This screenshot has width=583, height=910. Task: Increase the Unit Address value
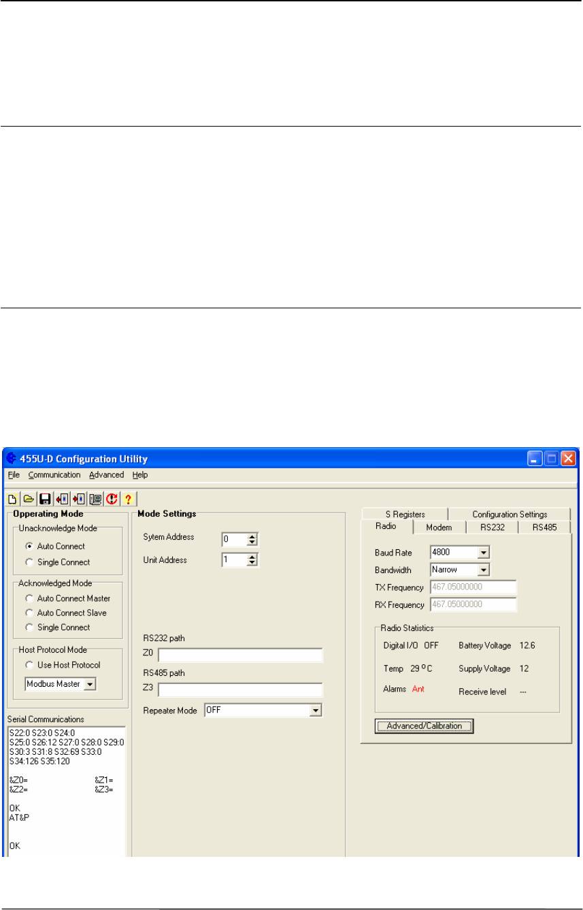pos(252,557)
